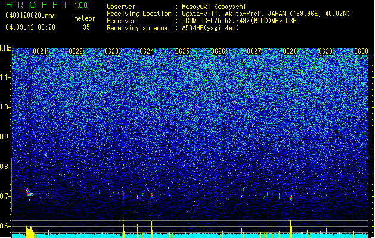375x238 pixels.
Task: Click the yellow power spike at 0628
Action: click(x=290, y=228)
